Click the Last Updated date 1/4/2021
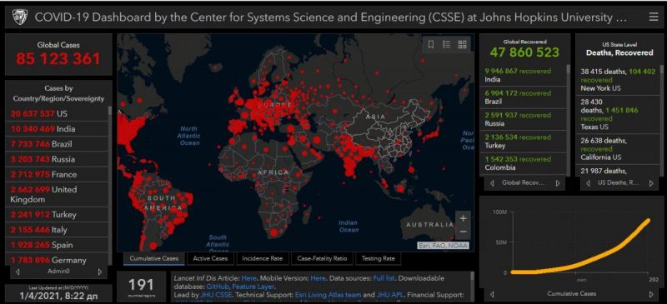The image size is (667, 304). pyautogui.click(x=58, y=296)
